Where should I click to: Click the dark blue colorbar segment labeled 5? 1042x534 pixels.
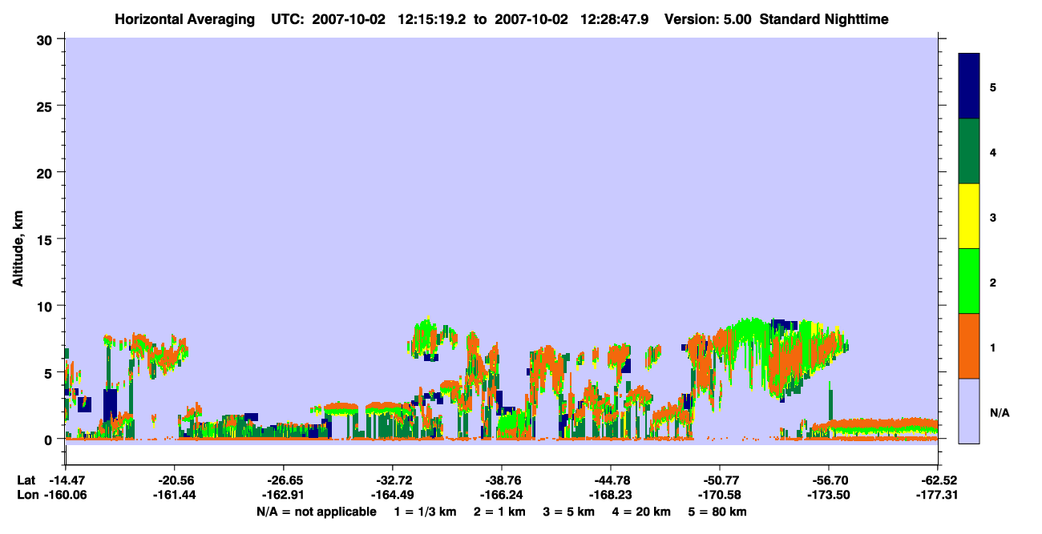point(969,86)
